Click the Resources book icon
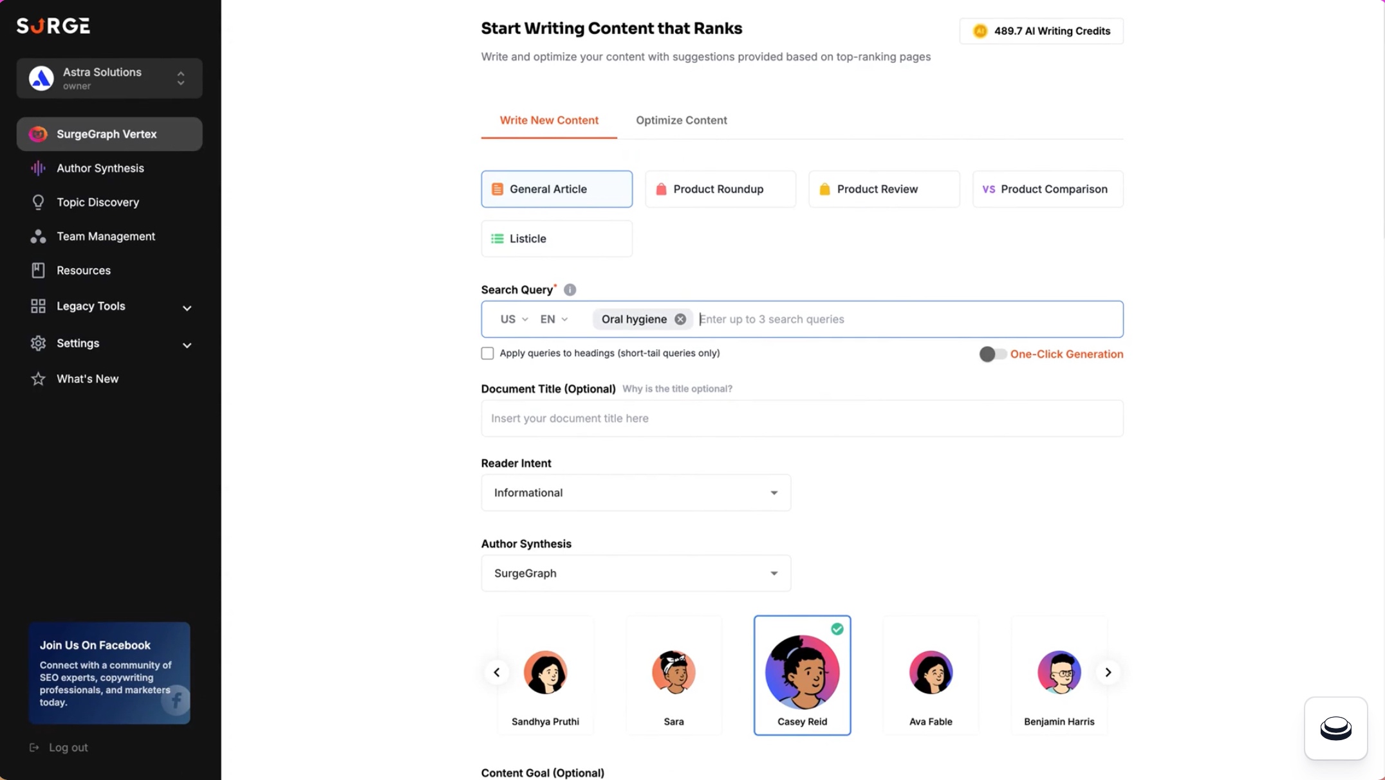Screen dimensions: 1385x780 pos(38,271)
